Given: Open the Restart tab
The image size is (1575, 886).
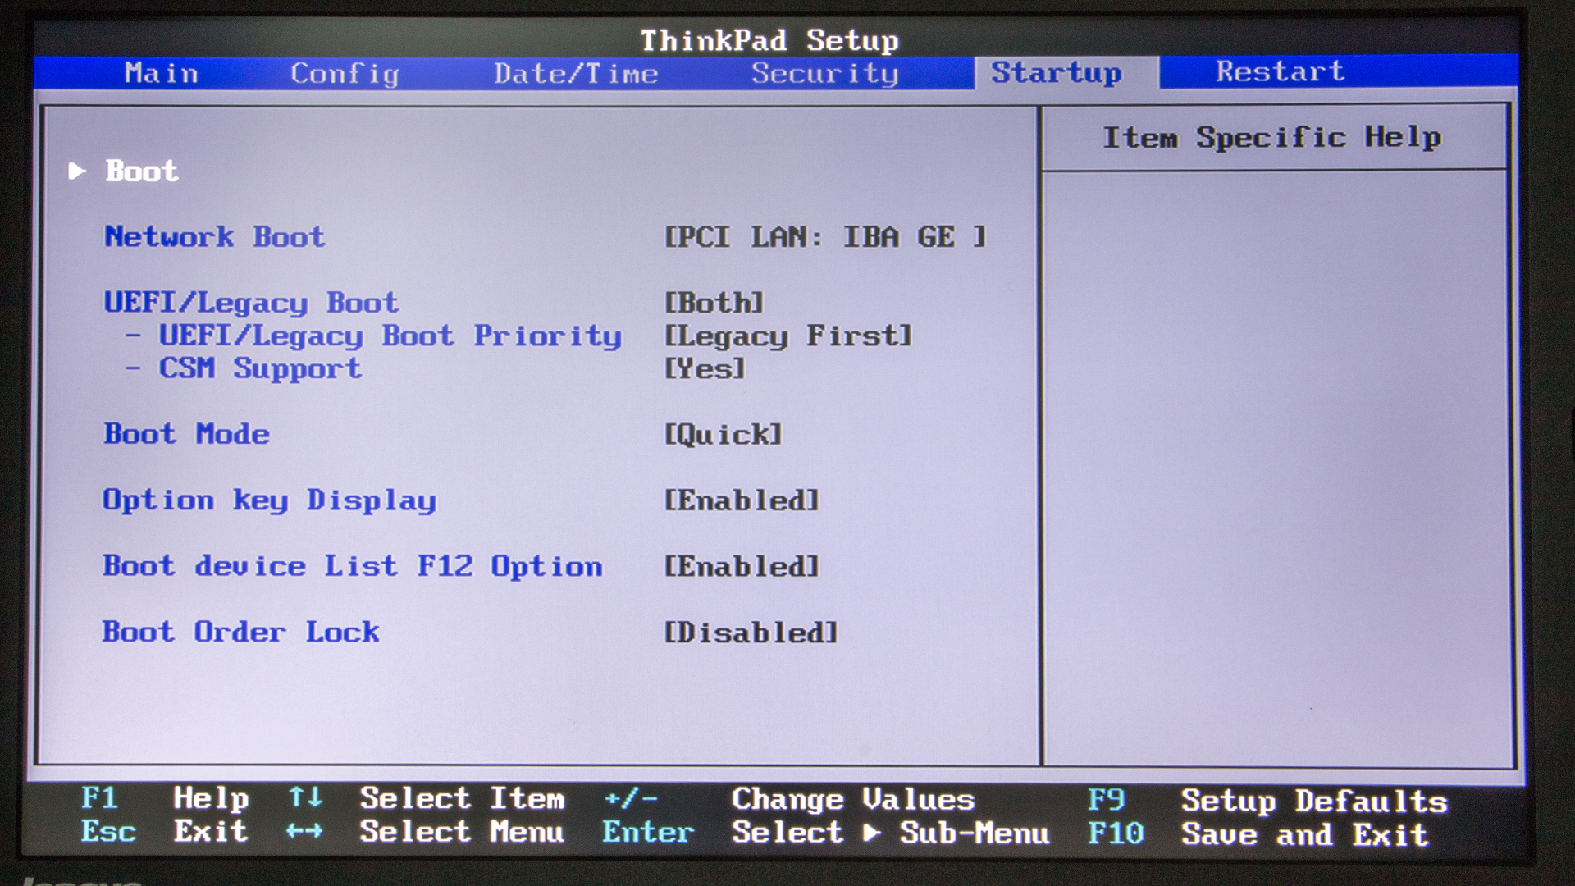Looking at the screenshot, I should [x=1280, y=71].
